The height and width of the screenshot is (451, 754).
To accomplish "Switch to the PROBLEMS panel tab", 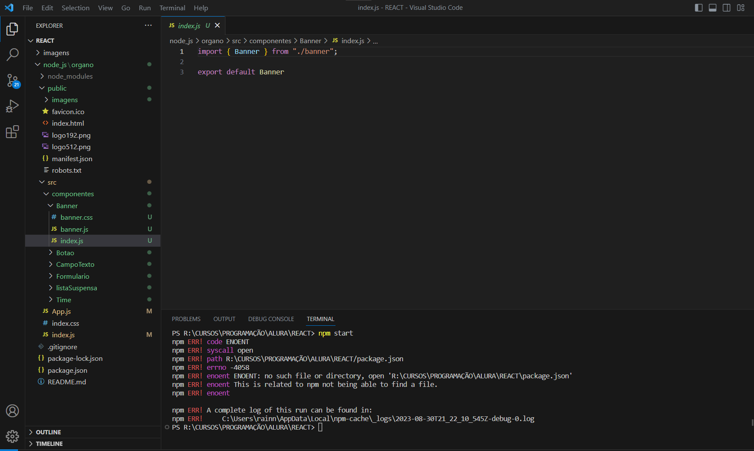I will click(x=186, y=319).
